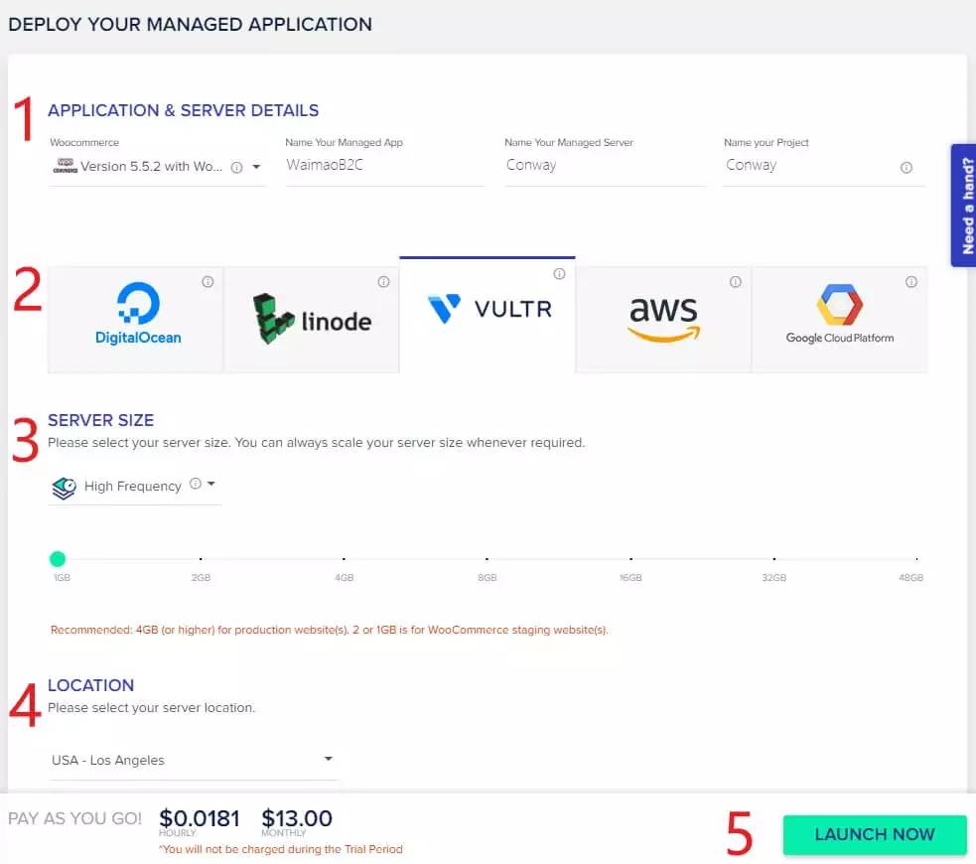
Task: Click the Launch Now button
Action: click(875, 834)
